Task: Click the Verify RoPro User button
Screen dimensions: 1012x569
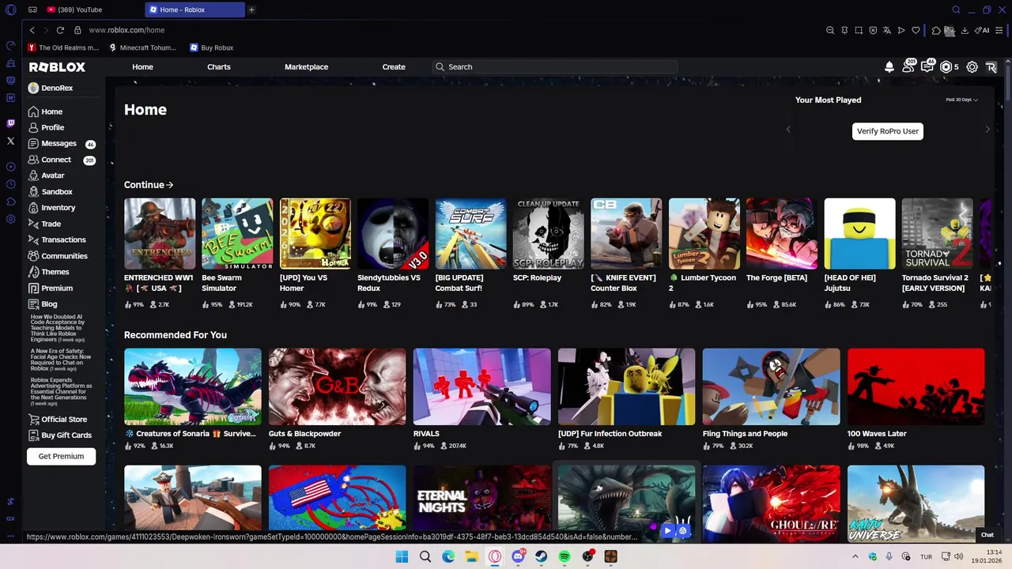Action: [887, 131]
